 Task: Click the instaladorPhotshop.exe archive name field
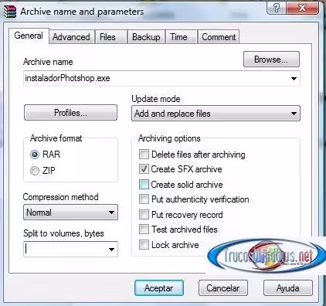point(161,78)
